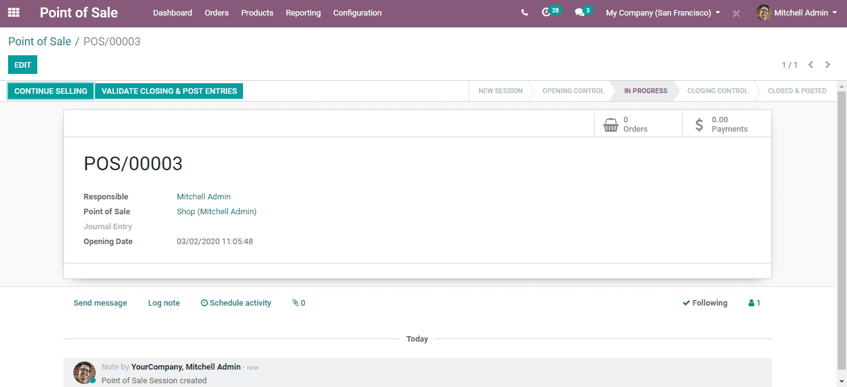This screenshot has width=847, height=387.
Task: Select the CLOSED & POSTED status stage
Action: 797,91
